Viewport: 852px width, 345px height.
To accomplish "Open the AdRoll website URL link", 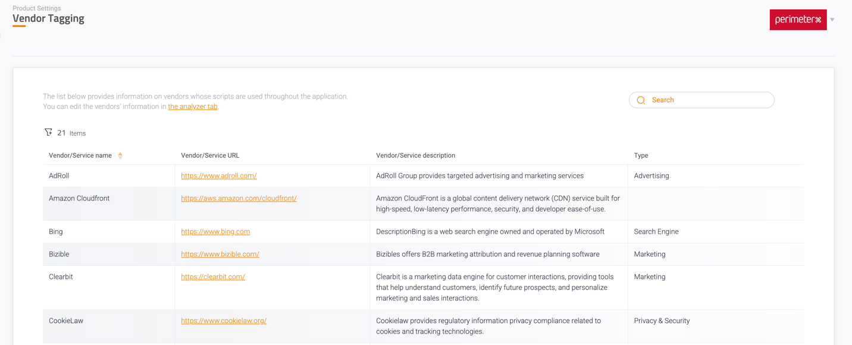I will [x=218, y=176].
